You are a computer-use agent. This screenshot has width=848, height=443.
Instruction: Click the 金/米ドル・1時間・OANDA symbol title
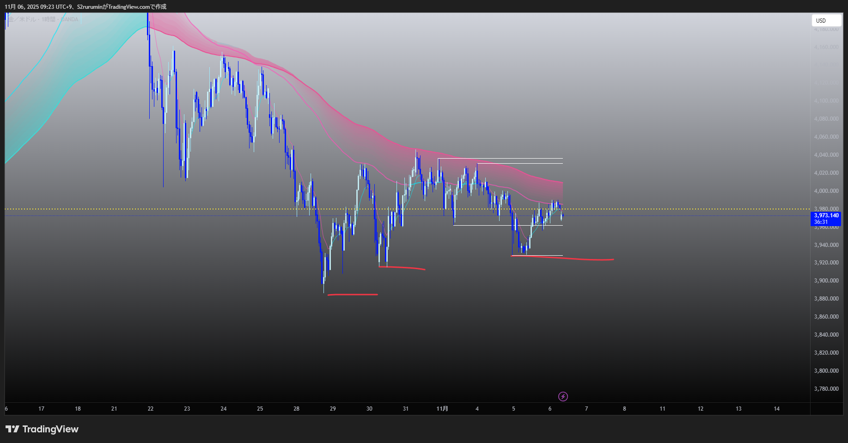(44, 19)
